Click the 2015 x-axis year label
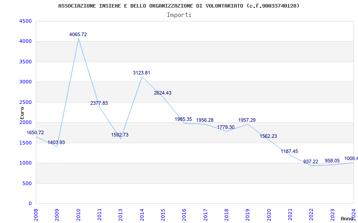 point(163,215)
